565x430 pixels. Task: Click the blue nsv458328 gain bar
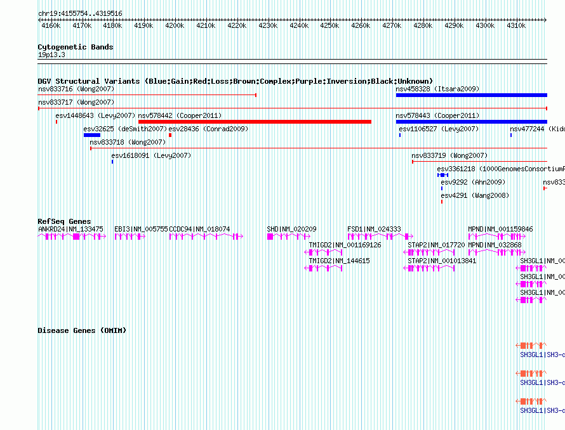tap(471, 95)
